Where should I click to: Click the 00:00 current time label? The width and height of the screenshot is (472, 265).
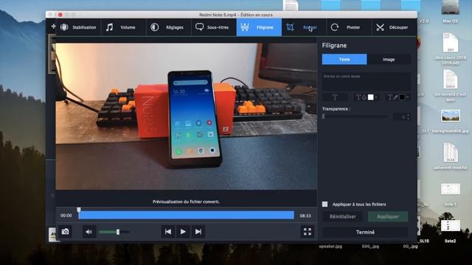(x=66, y=216)
